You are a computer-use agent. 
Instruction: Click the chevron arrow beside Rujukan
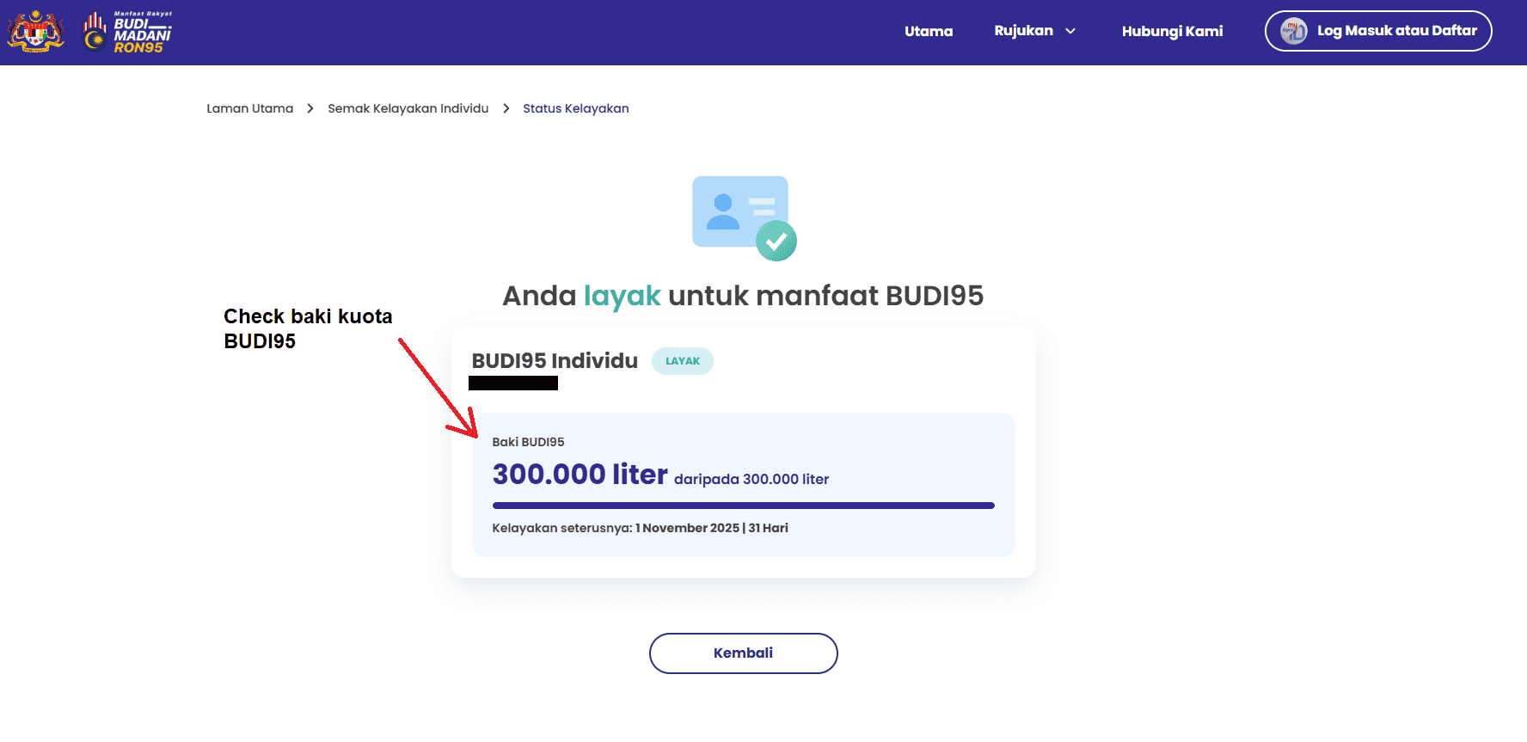[x=1070, y=31]
